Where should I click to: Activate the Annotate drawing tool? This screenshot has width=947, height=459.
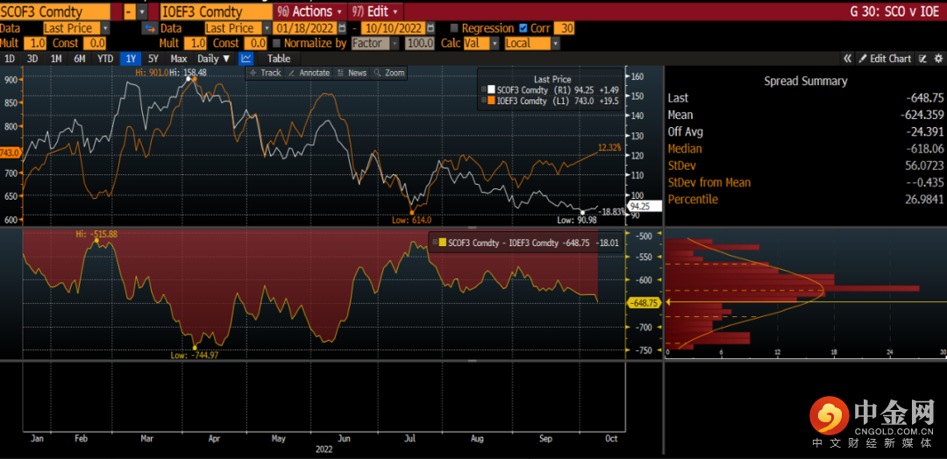coord(310,73)
